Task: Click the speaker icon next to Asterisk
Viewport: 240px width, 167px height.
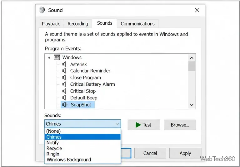Action: (x=64, y=64)
